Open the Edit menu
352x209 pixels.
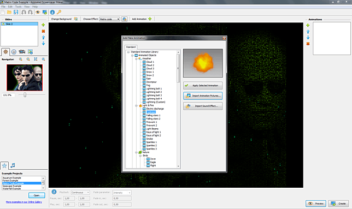coord(10,7)
